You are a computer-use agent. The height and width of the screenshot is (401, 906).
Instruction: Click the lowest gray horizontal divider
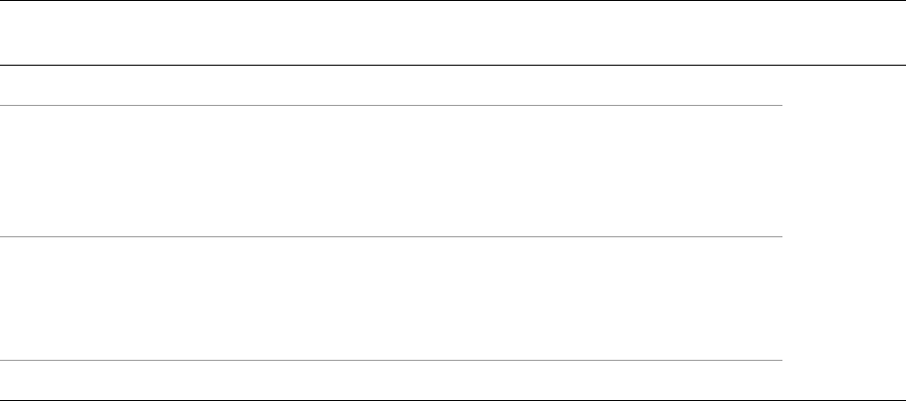point(392,361)
